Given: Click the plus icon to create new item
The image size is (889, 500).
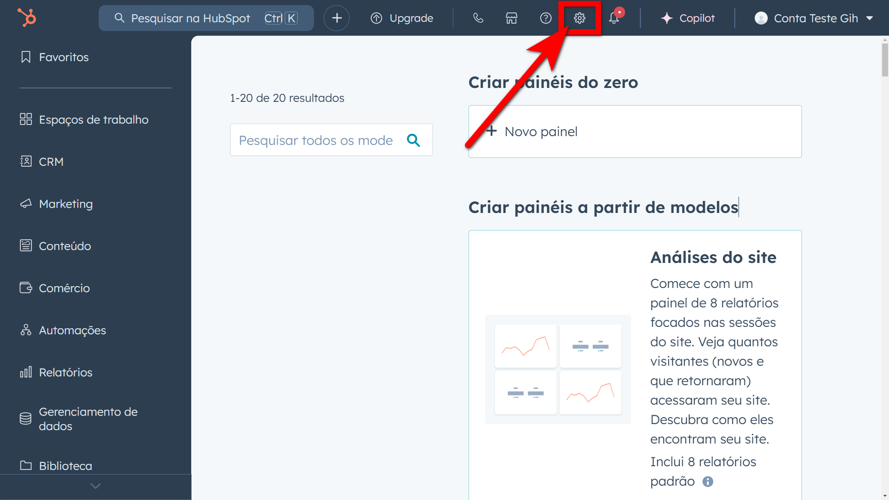Looking at the screenshot, I should pyautogui.click(x=336, y=18).
